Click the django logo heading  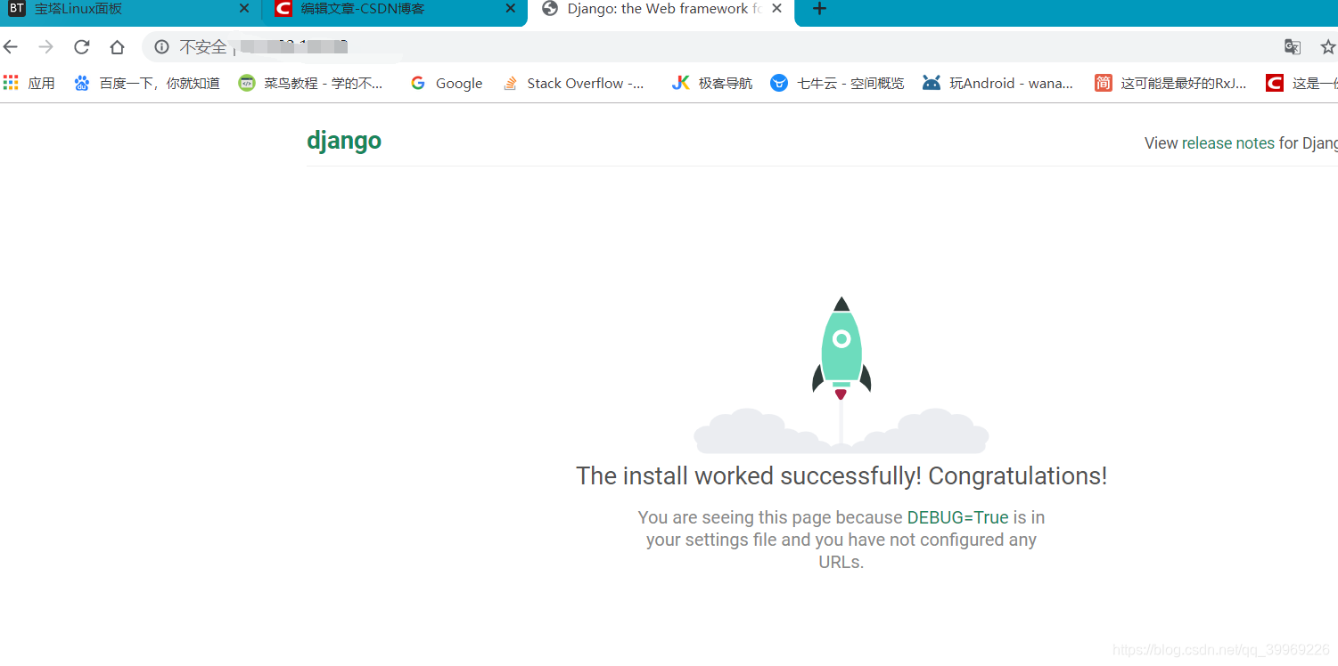coord(344,141)
